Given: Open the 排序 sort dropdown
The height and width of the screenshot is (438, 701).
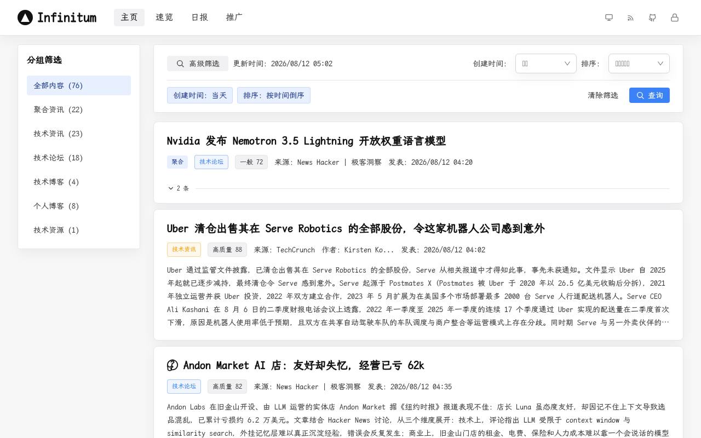Looking at the screenshot, I should [x=639, y=64].
